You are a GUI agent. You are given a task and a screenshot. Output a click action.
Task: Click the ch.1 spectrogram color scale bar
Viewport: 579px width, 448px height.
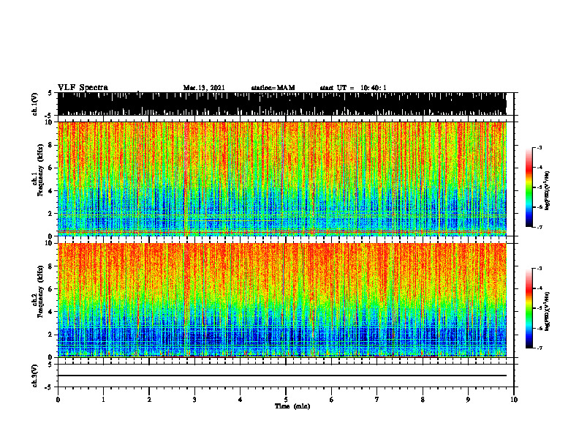click(529, 187)
